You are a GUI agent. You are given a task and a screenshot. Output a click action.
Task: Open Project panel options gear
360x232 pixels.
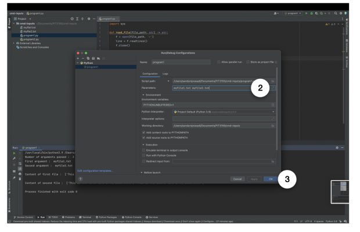89,19
